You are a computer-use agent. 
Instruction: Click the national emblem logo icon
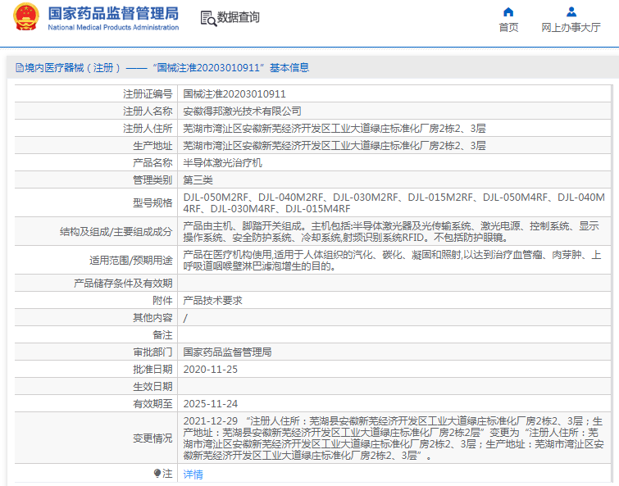tap(25, 17)
